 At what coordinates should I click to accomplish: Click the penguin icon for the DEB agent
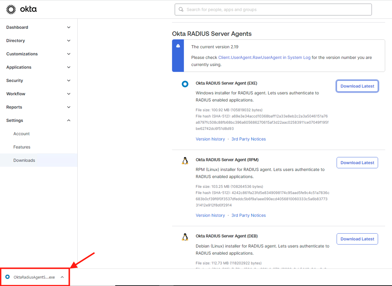185,237
